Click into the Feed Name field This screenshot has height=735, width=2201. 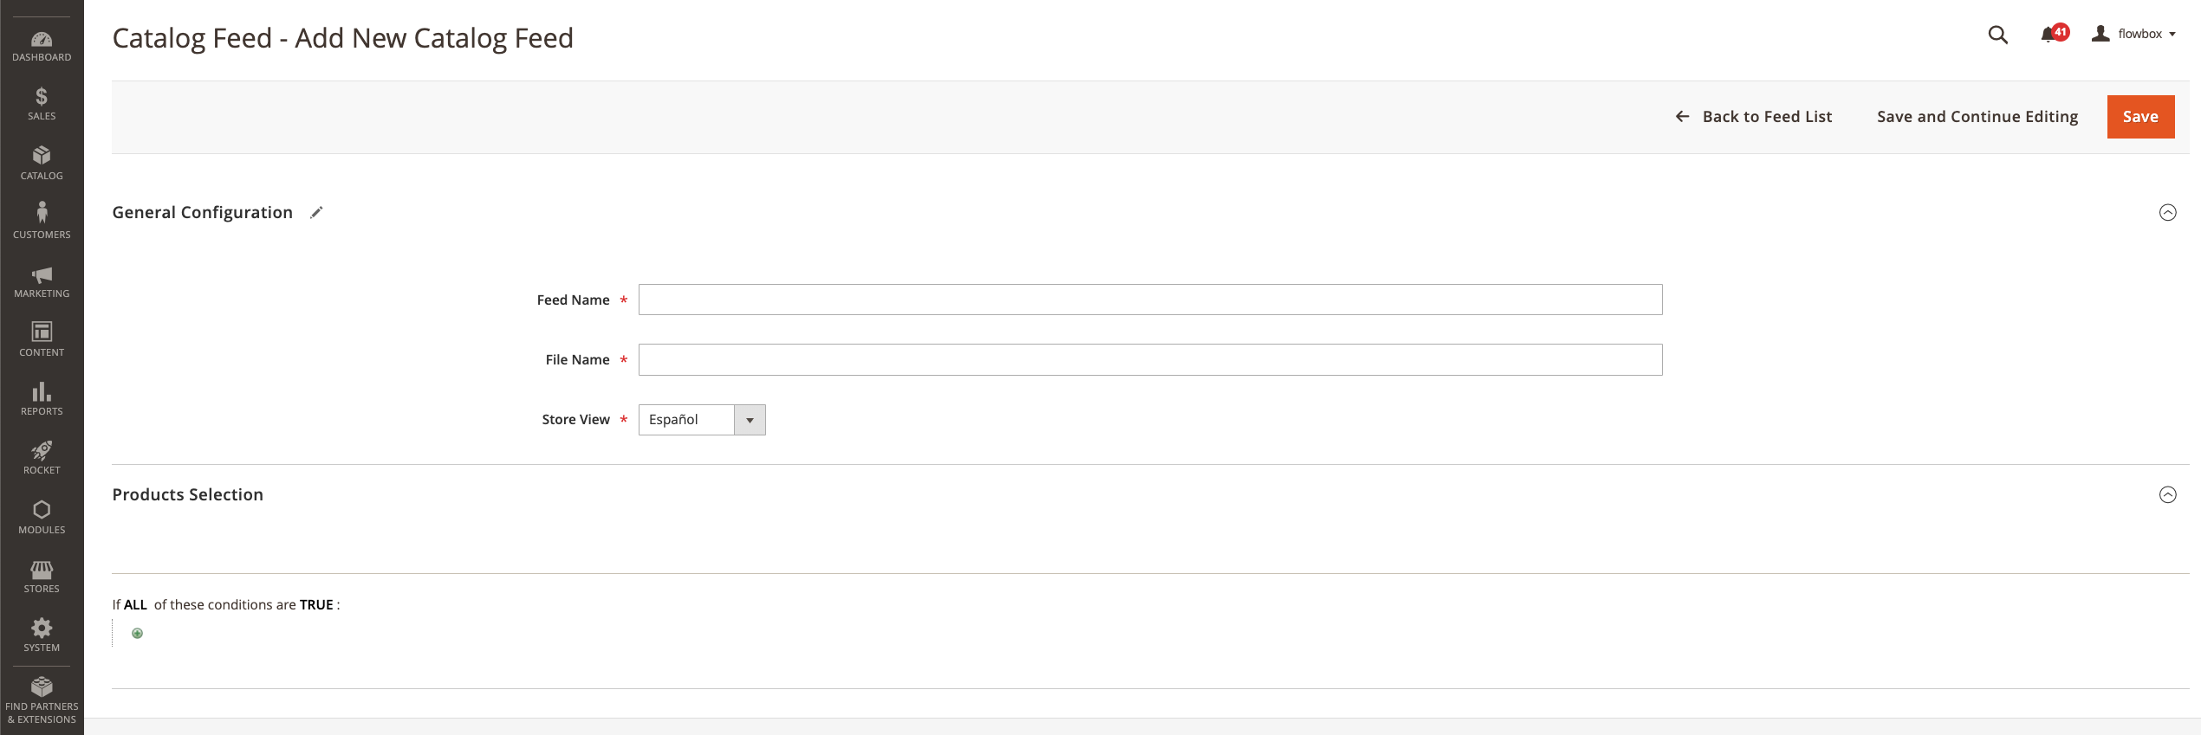click(x=1150, y=300)
